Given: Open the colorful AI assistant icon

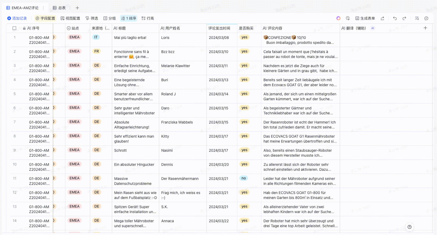Looking at the screenshot, I should coord(338,18).
